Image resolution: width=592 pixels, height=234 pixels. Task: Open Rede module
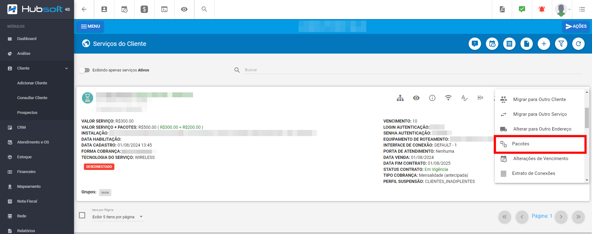37,216
